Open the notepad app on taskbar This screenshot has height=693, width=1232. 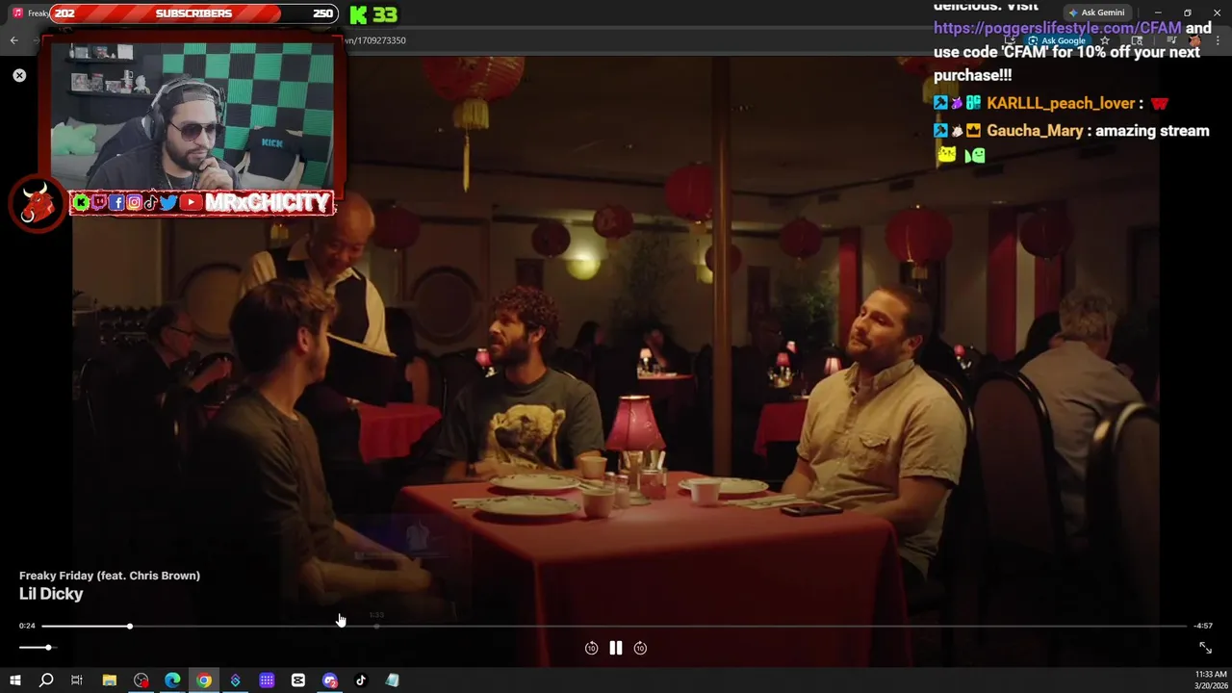click(392, 680)
